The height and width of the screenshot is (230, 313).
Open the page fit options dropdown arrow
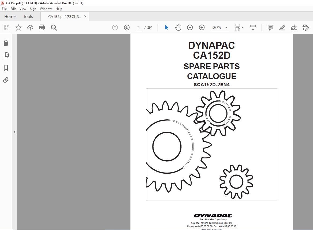[x=243, y=28]
